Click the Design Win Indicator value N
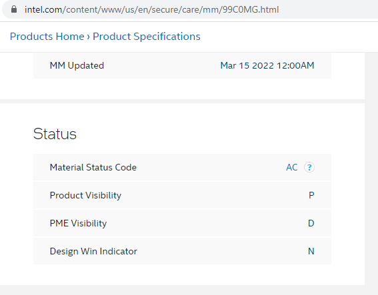This screenshot has width=378, height=295. pyautogui.click(x=311, y=251)
